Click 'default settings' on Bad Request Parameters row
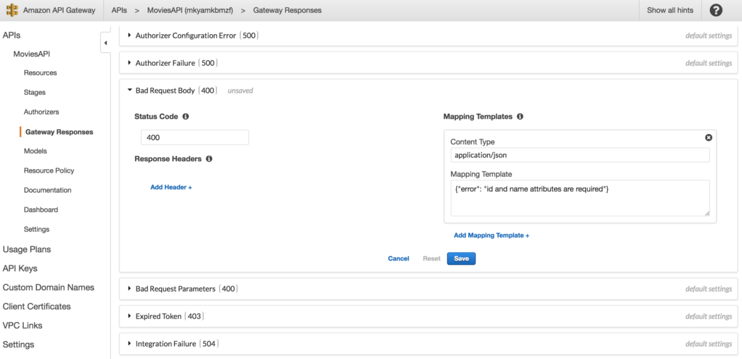This screenshot has width=742, height=359. point(709,289)
